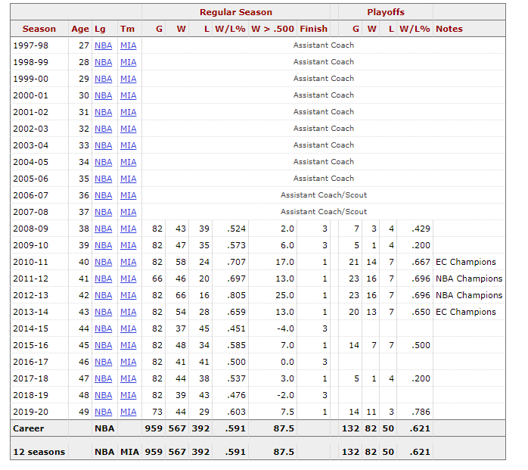The image size is (528, 470).
Task: Select the Career totals row label
Action: [x=29, y=428]
